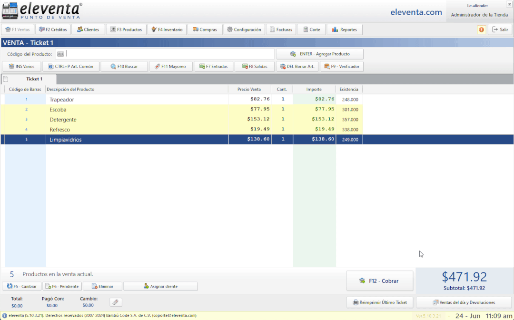Open the F10 Buscar product search
The width and height of the screenshot is (514, 320).
[123, 67]
